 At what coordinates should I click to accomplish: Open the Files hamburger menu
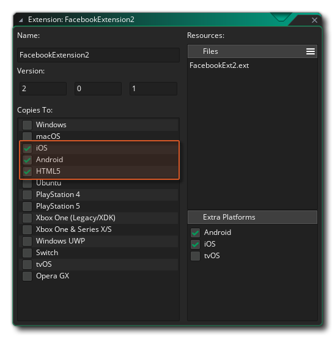pos(311,51)
